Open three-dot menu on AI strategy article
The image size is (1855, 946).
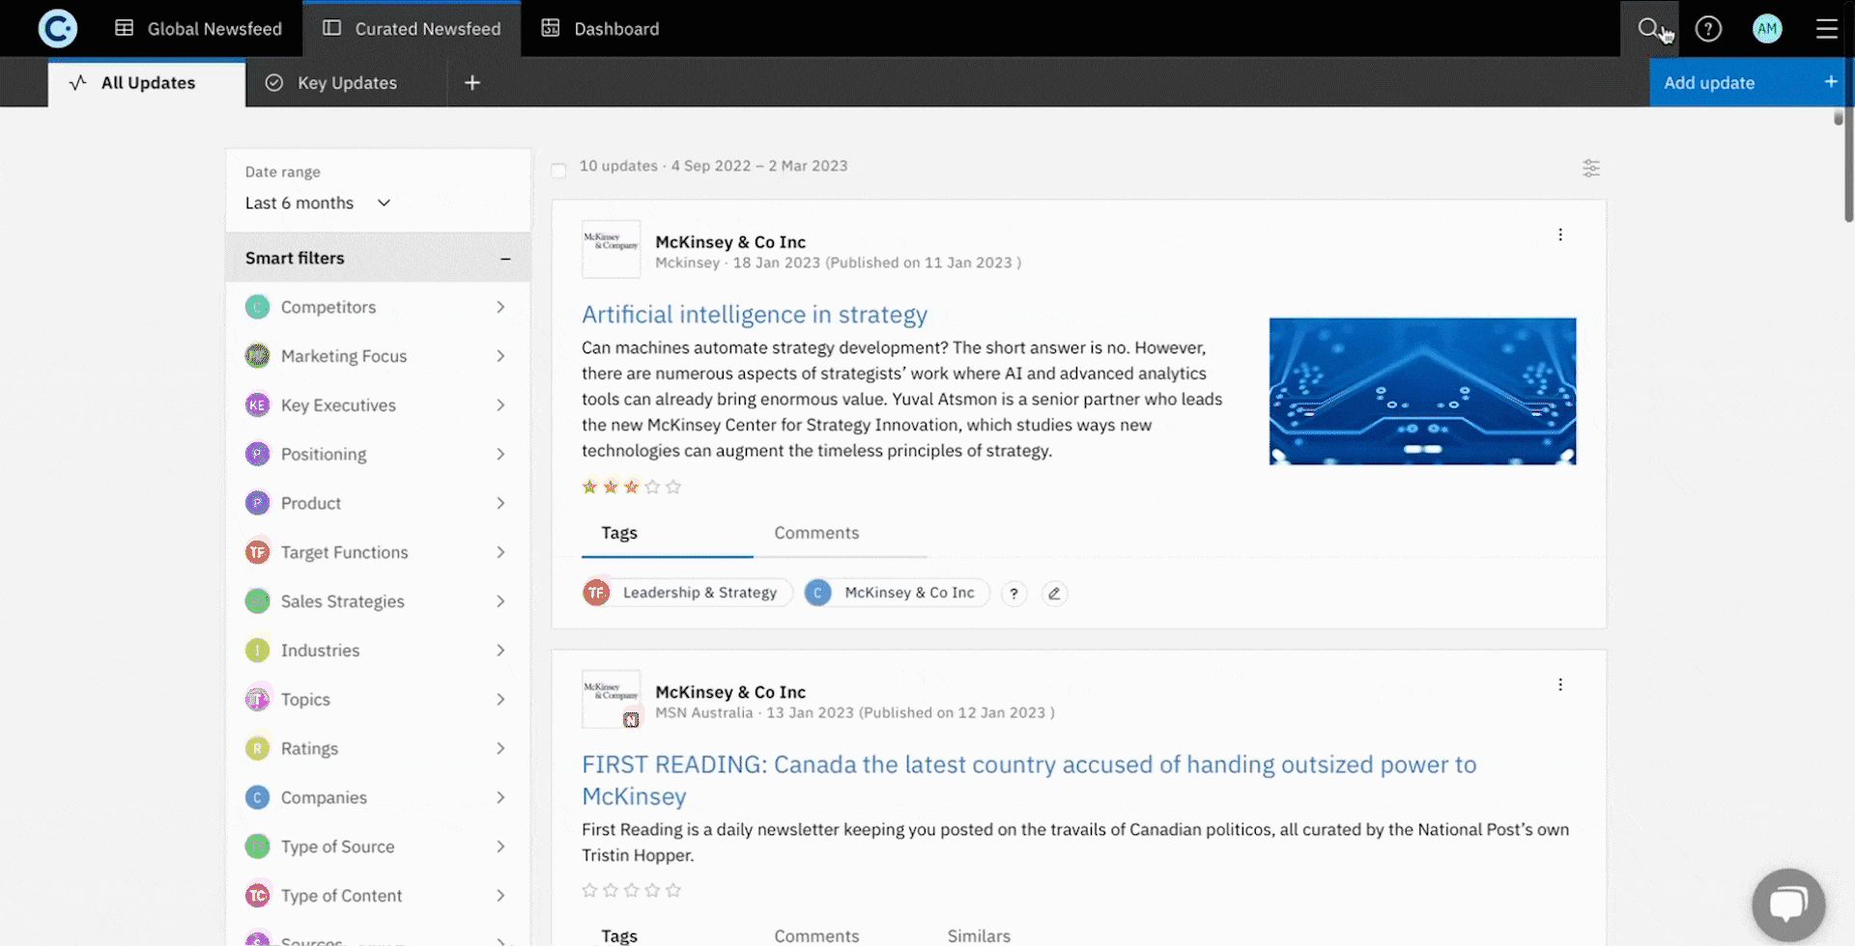pos(1560,235)
